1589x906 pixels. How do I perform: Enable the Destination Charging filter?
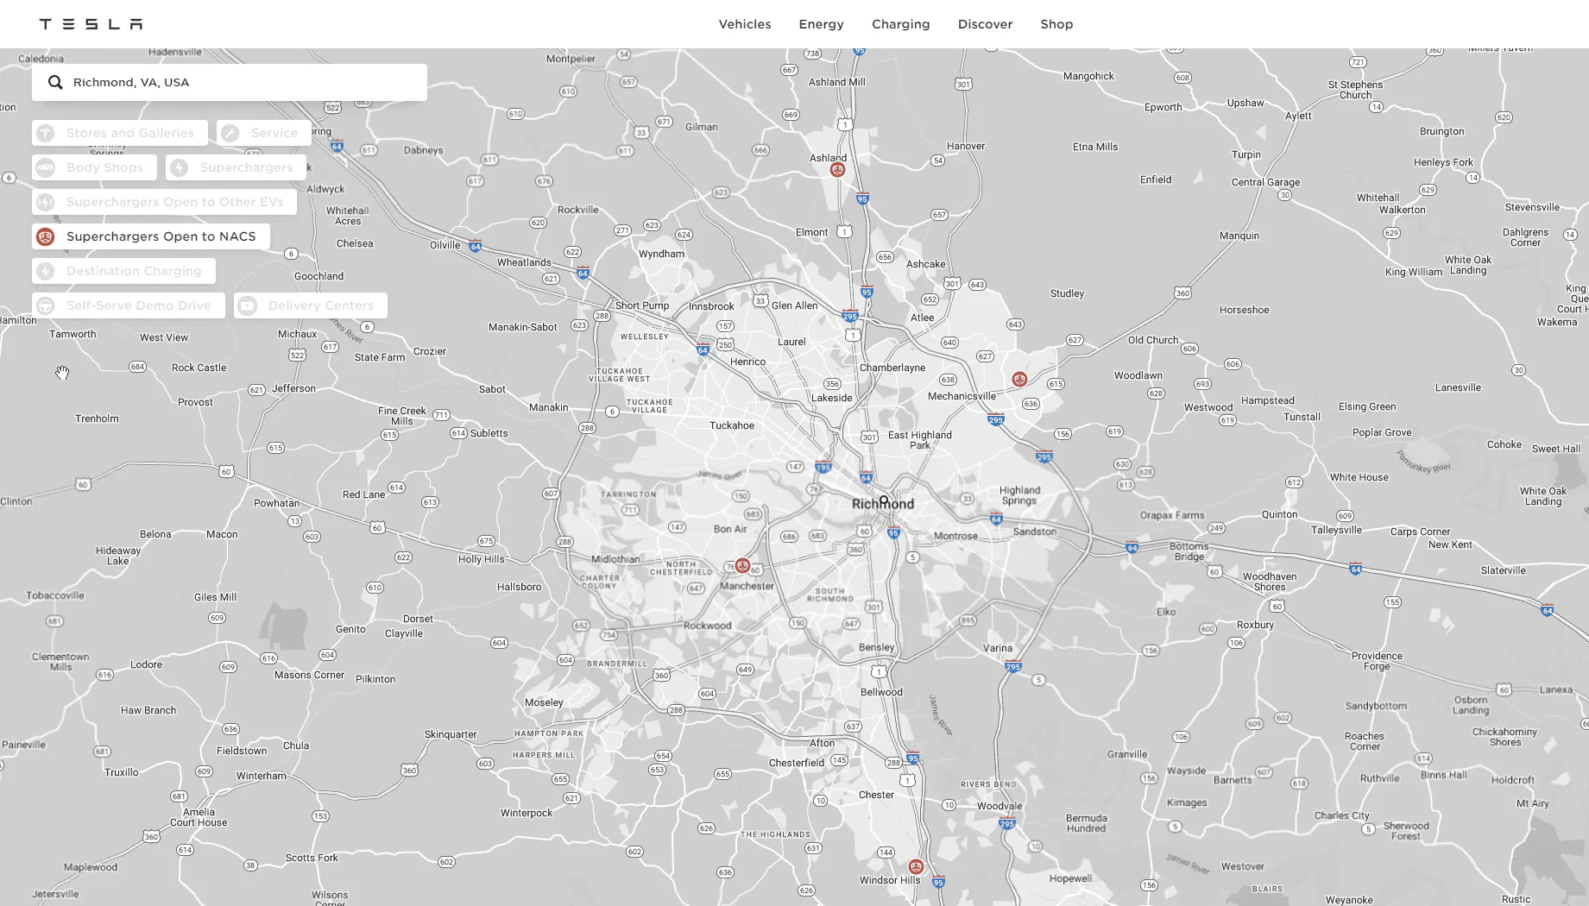click(124, 271)
